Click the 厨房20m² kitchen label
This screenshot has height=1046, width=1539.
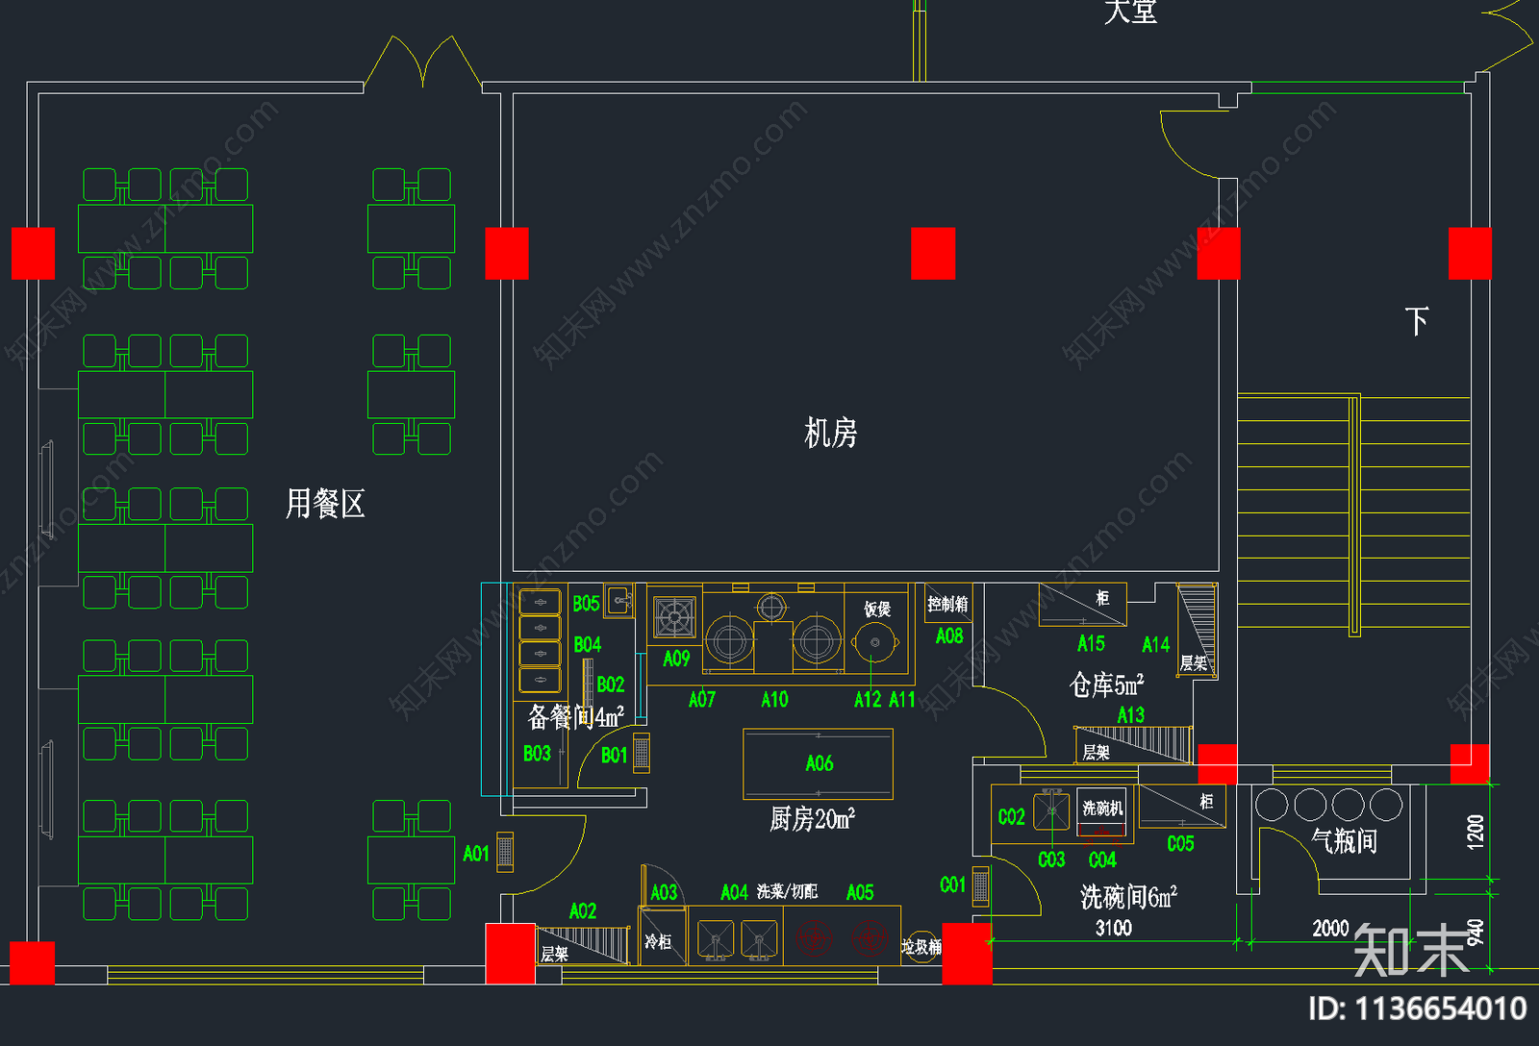(813, 818)
